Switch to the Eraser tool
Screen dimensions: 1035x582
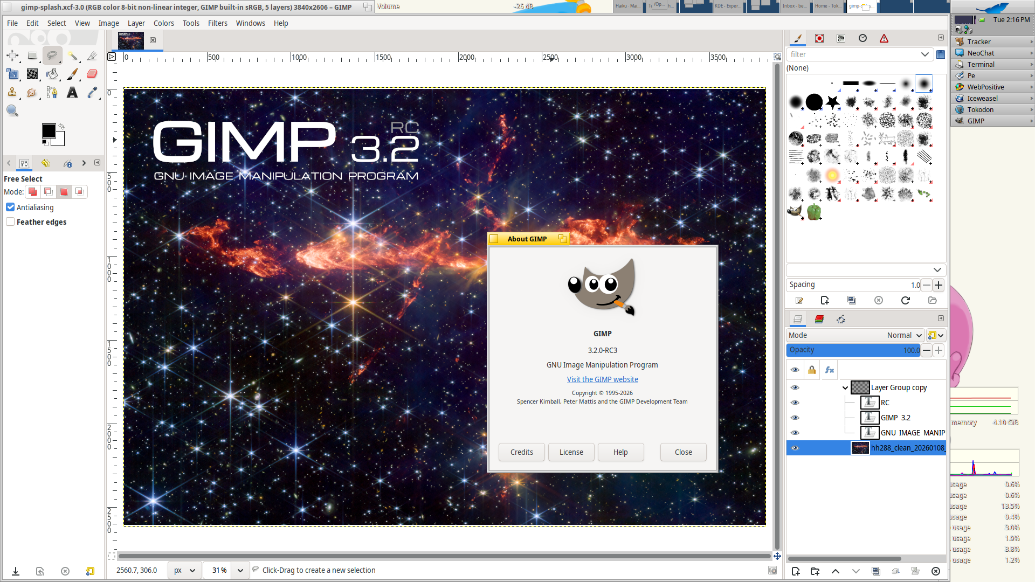click(x=92, y=74)
